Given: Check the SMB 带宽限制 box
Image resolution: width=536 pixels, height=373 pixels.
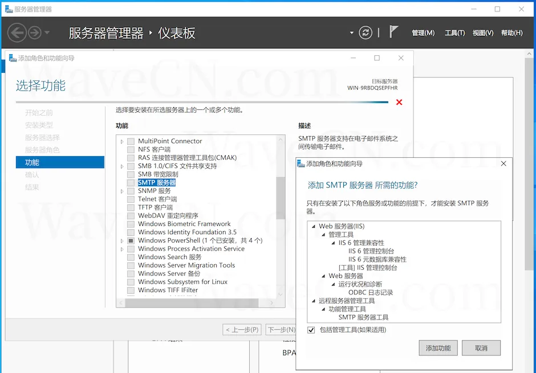Looking at the screenshot, I should tap(131, 174).
